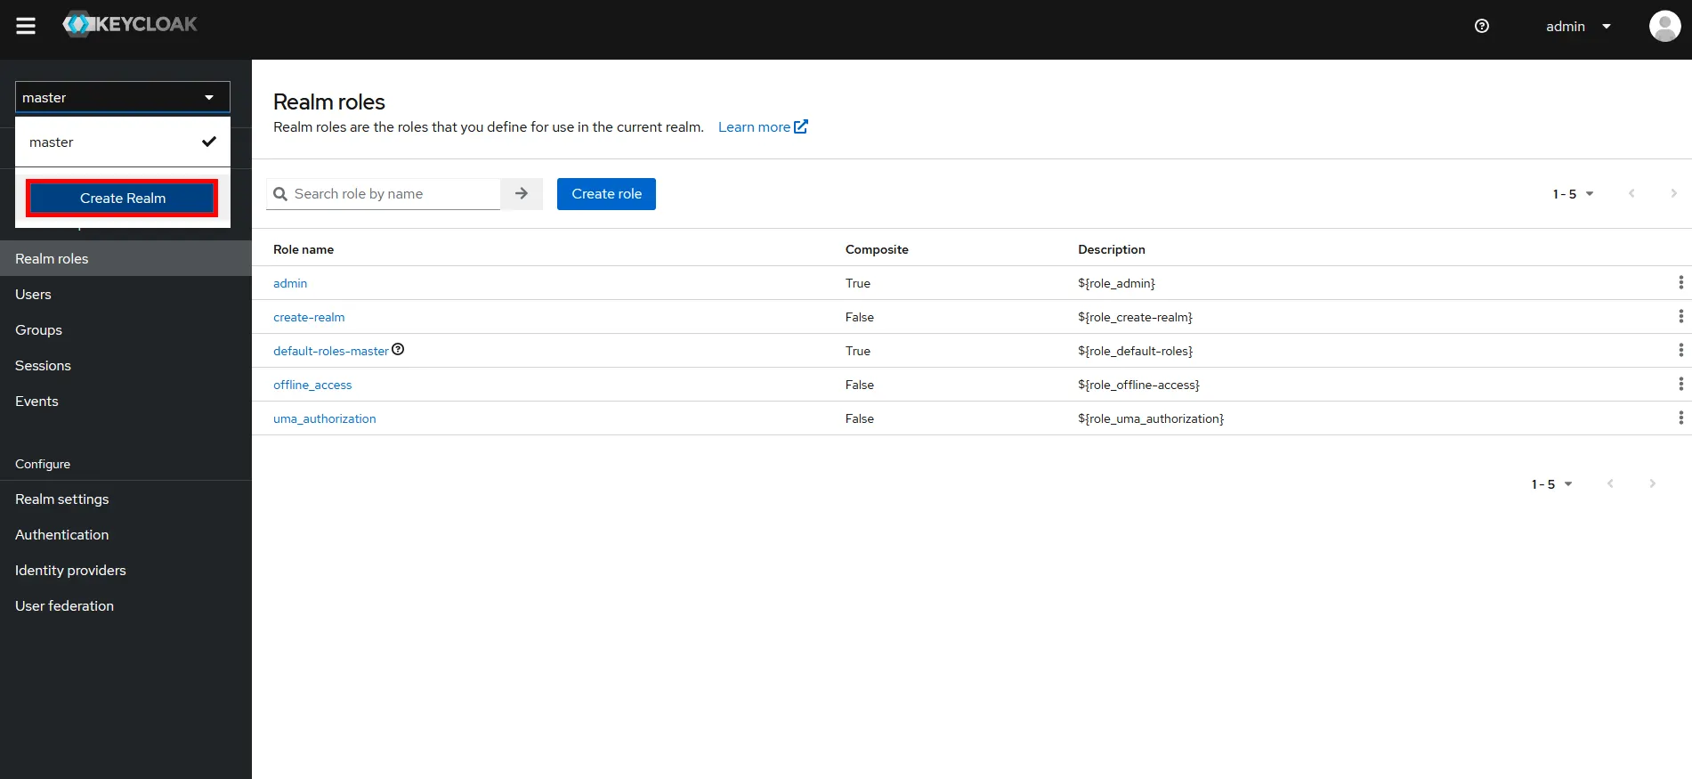Go to next page in top pagination
This screenshot has height=779, width=1692.
(x=1673, y=193)
